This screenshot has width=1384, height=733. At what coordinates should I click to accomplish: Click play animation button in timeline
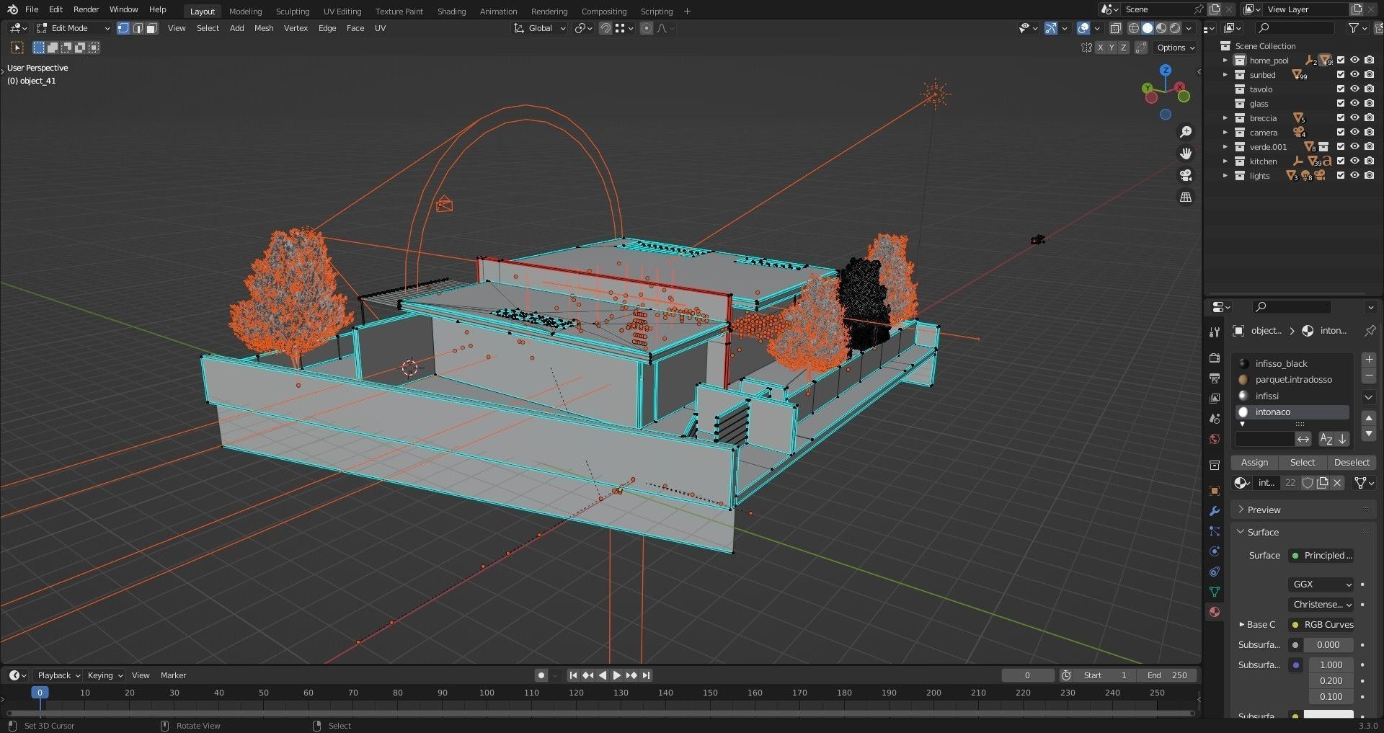coord(616,675)
